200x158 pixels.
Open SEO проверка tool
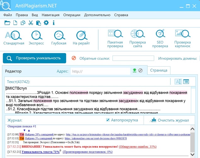click(160, 39)
